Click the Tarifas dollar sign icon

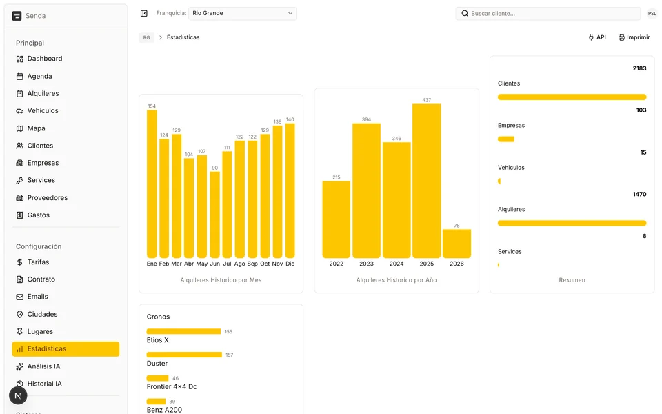(20, 262)
